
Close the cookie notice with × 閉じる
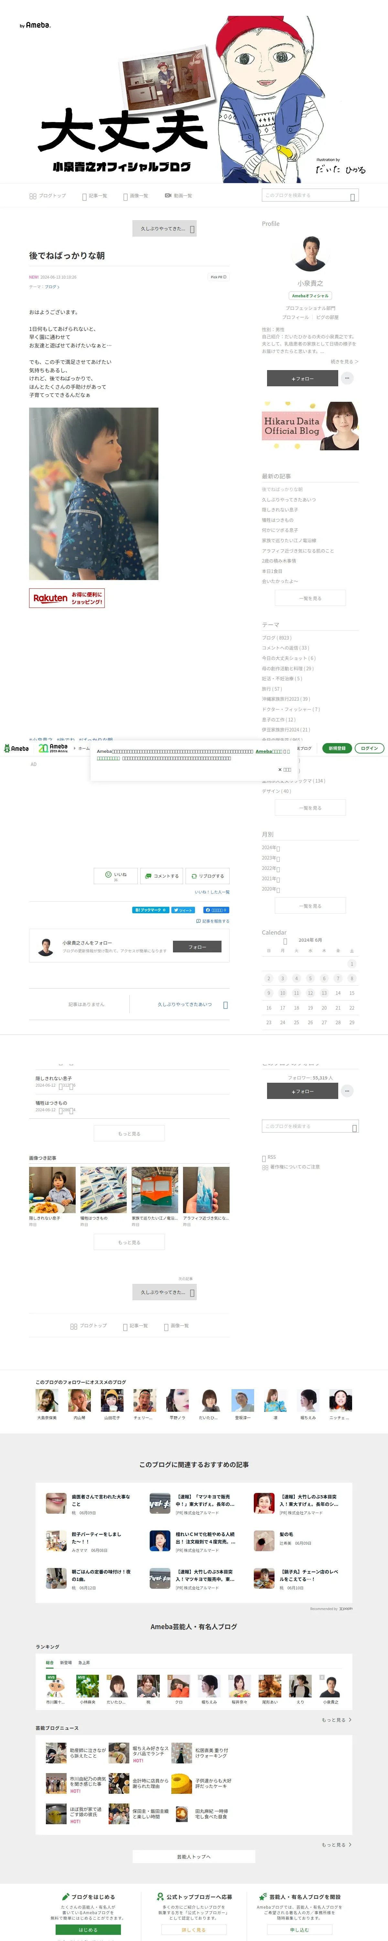point(285,769)
